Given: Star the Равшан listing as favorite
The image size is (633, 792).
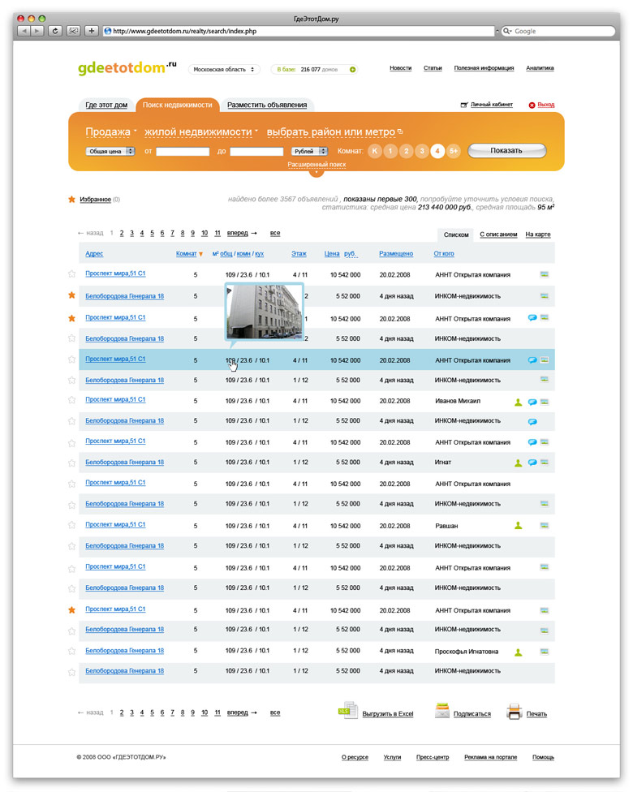Looking at the screenshot, I should click(71, 525).
